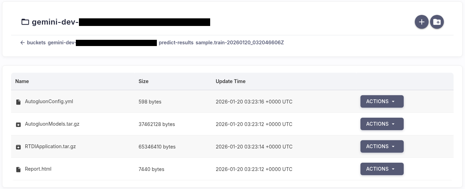Open Actions dropdown for RTDIApplication.tar.gz
The width and height of the screenshot is (465, 189).
382,146
